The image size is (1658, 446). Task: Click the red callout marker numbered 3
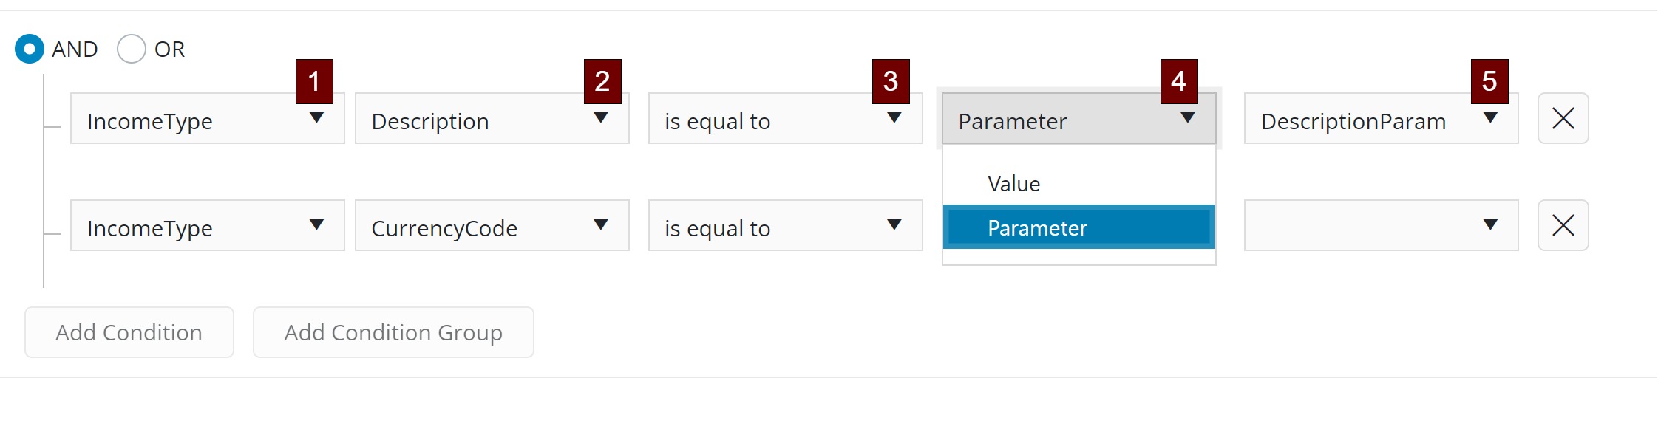891,81
